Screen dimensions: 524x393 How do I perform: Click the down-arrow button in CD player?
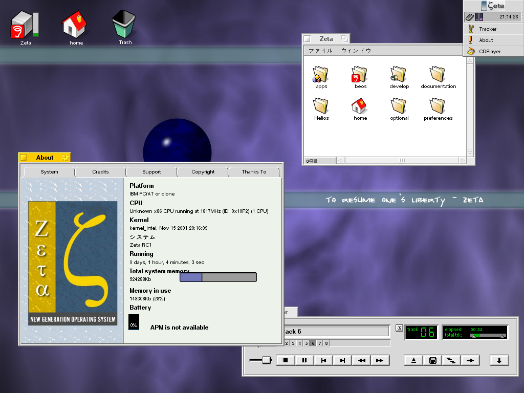(x=499, y=360)
